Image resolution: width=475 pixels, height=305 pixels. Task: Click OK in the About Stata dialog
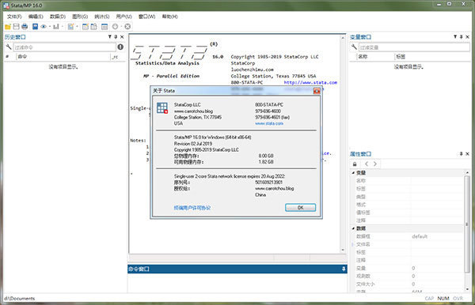[x=300, y=207]
